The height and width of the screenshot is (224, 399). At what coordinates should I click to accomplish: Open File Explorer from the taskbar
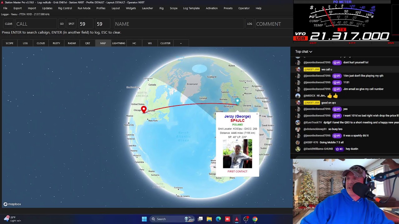pyautogui.click(x=209, y=219)
